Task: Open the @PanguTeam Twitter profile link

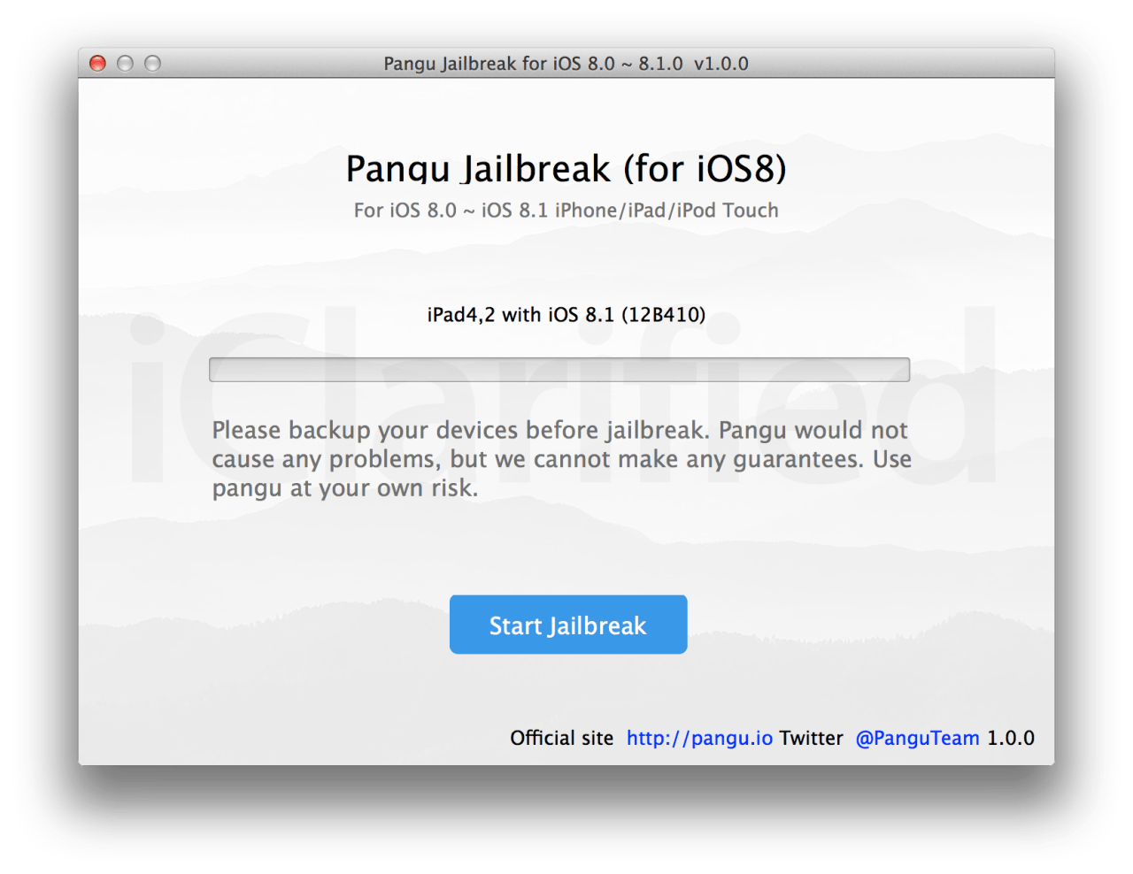Action: [918, 737]
